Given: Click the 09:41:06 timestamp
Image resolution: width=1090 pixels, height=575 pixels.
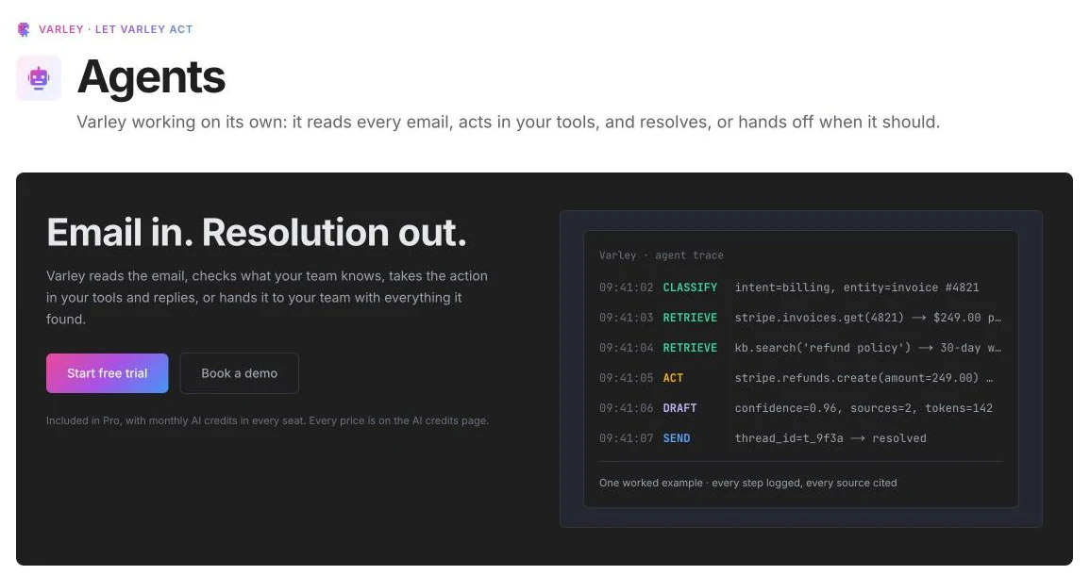Looking at the screenshot, I should point(627,408).
